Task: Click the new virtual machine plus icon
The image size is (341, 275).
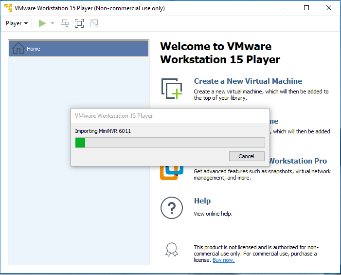Action: pyautogui.click(x=172, y=89)
